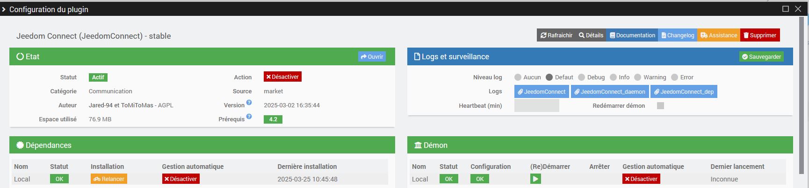Open the JeedomConnect_daemon log
The width and height of the screenshot is (809, 188).
[609, 92]
